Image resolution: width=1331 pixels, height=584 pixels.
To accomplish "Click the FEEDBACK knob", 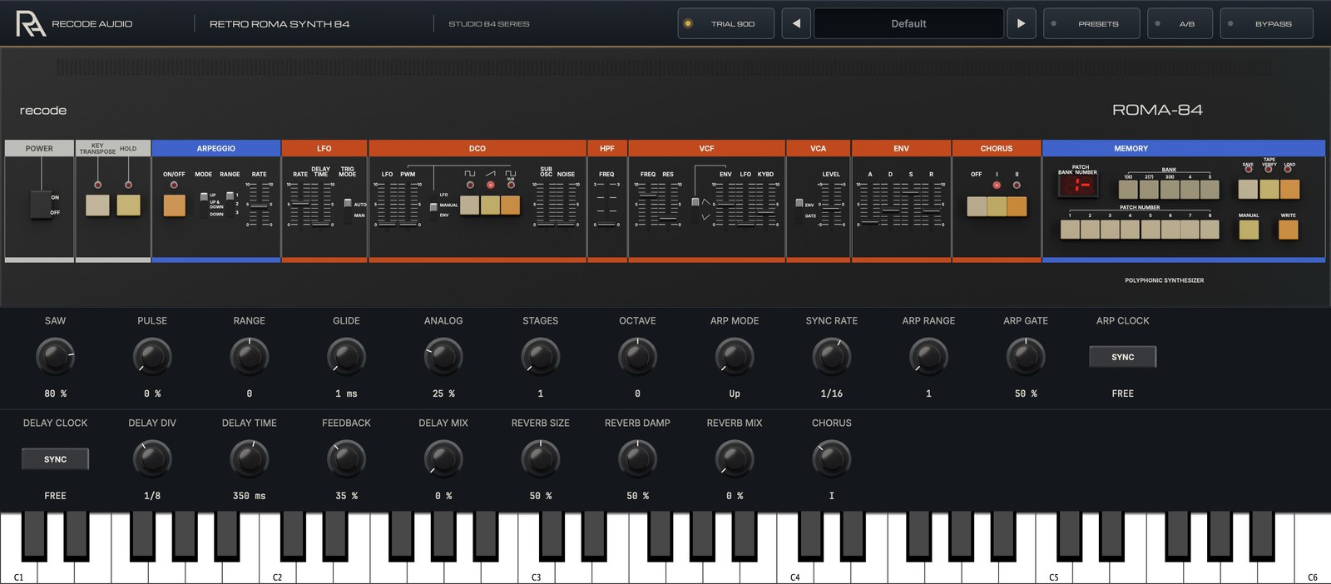I will point(346,459).
